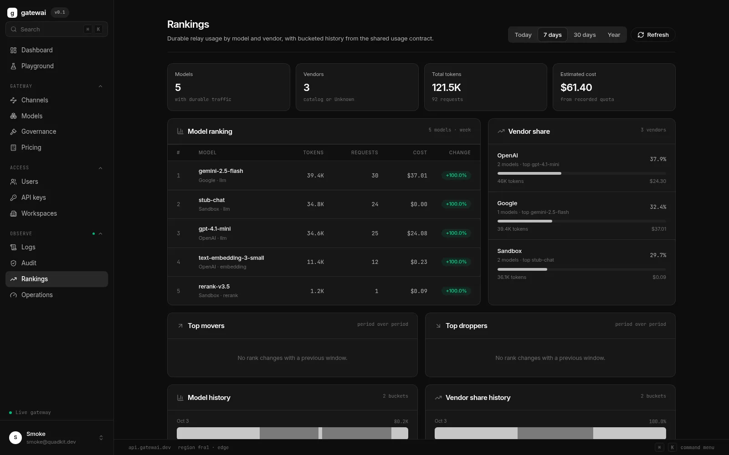Open the Smoke account switcher

56,438
